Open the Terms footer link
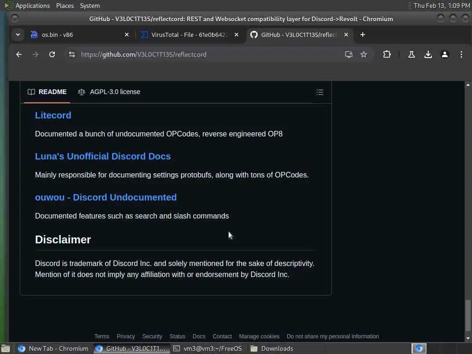Viewport: 472px width, 354px height. (x=102, y=336)
